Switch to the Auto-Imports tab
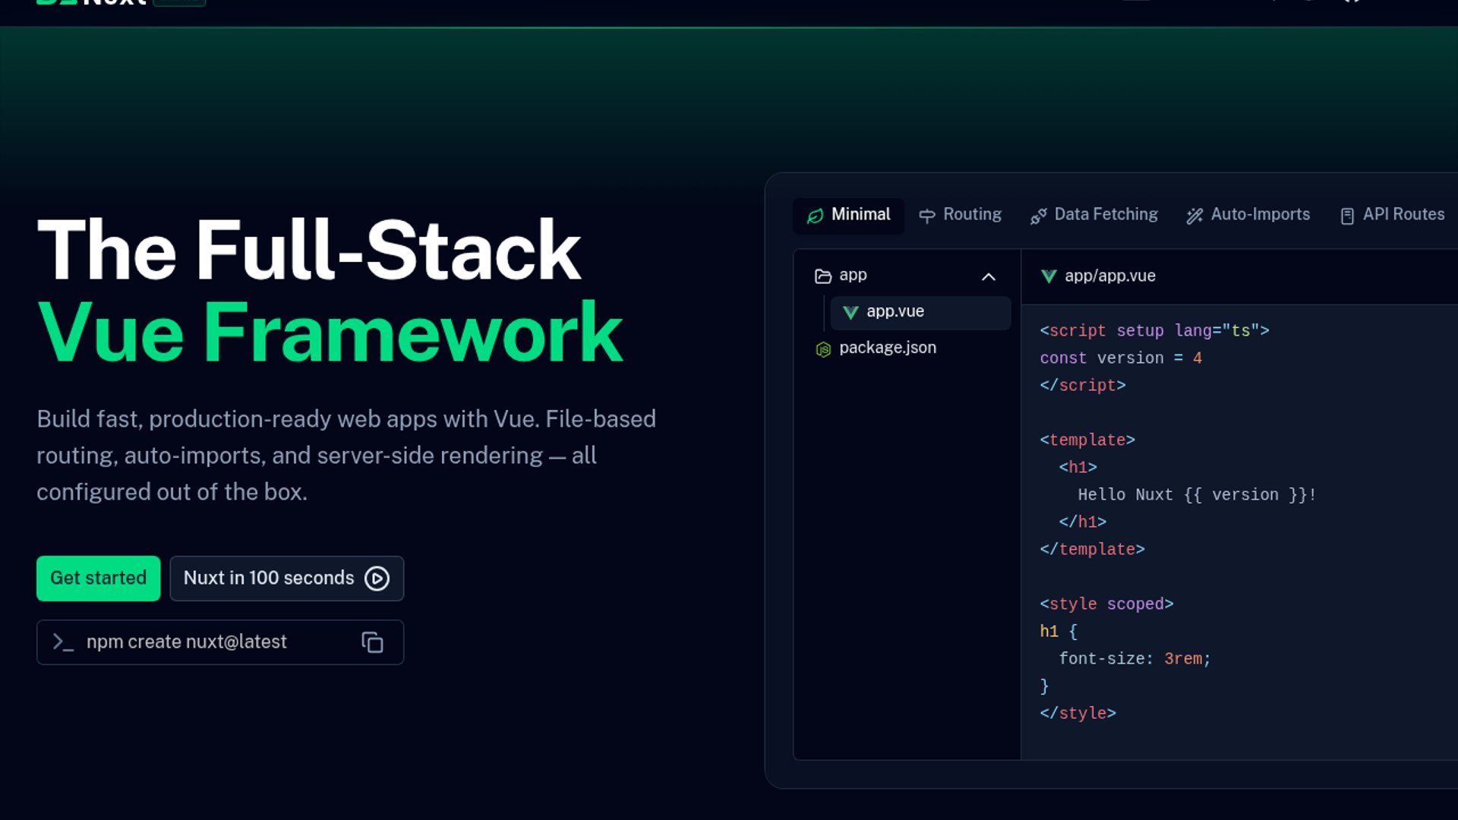The image size is (1458, 820). [1248, 216]
